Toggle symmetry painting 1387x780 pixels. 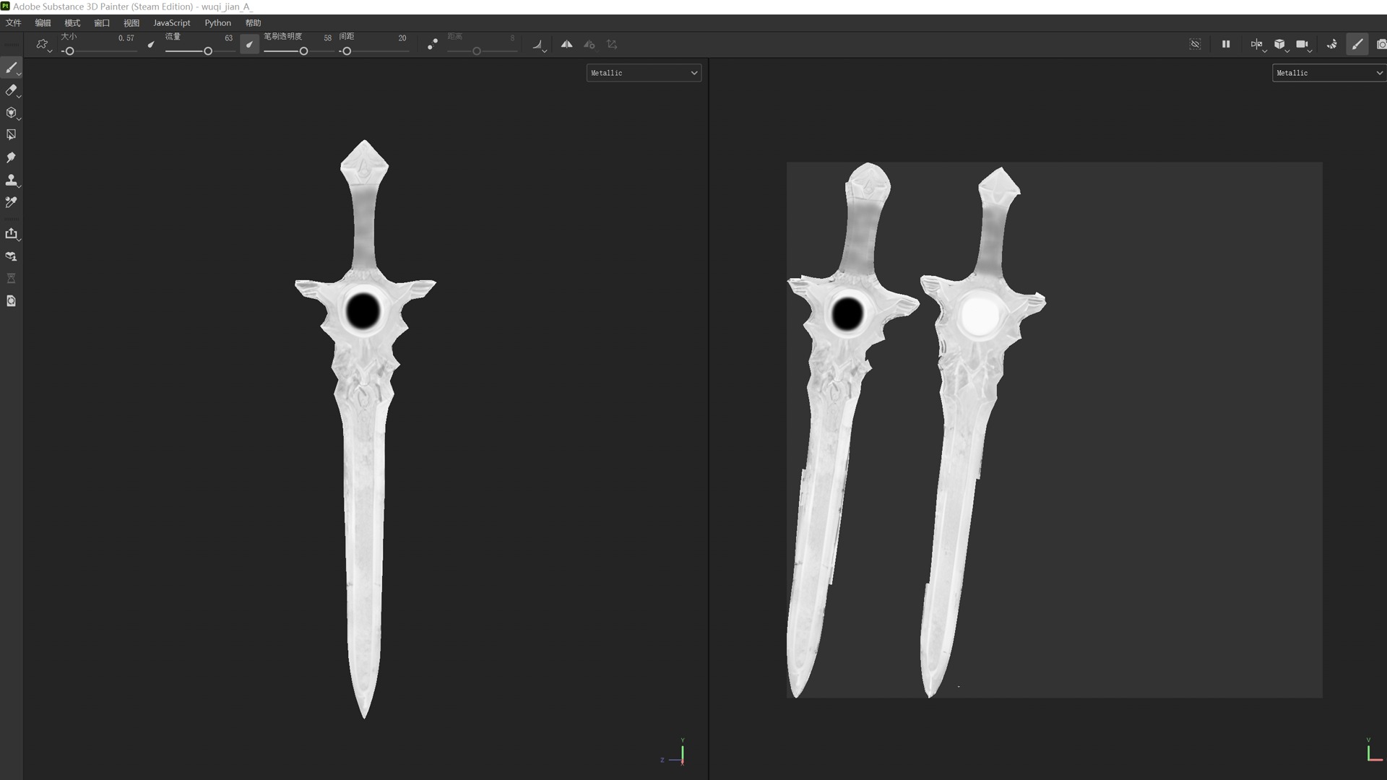tap(566, 44)
